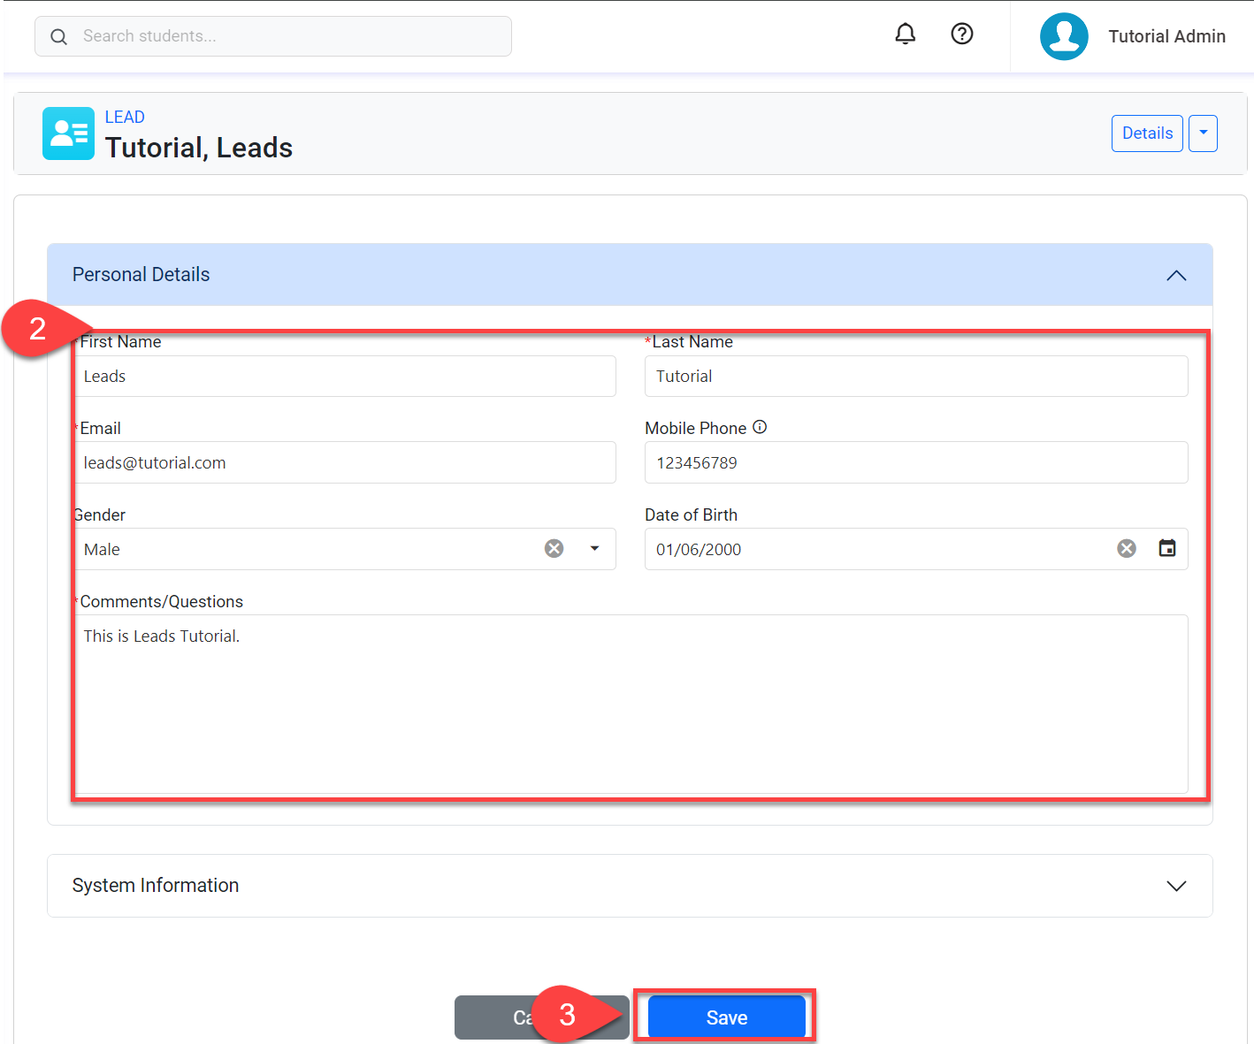Save the lead form
Viewport: 1254px width, 1044px height.
tap(726, 1017)
